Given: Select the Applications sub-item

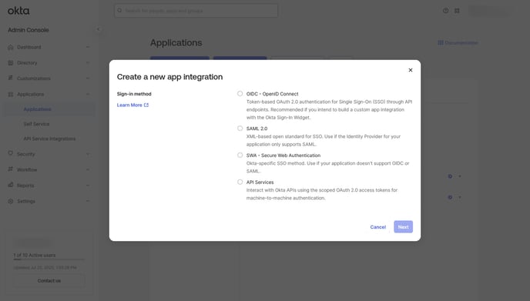Looking at the screenshot, I should click(37, 109).
